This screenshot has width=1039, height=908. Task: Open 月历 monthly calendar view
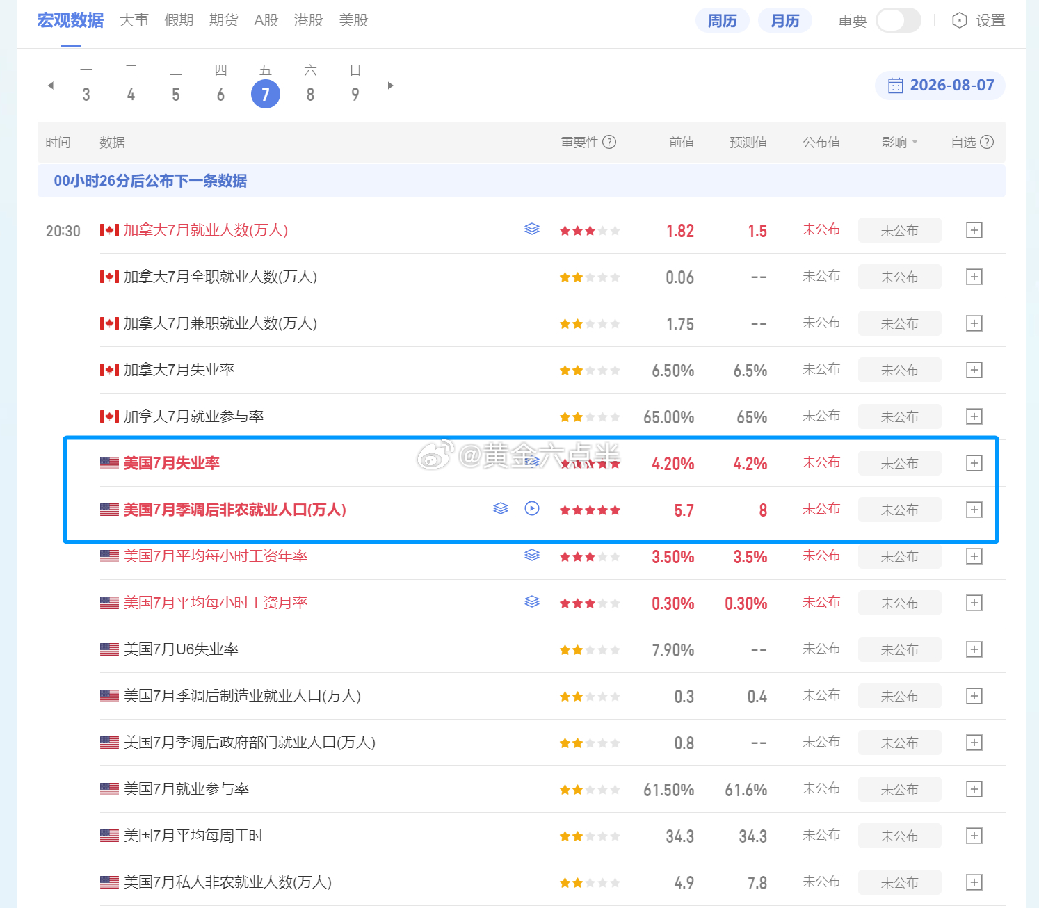click(785, 21)
